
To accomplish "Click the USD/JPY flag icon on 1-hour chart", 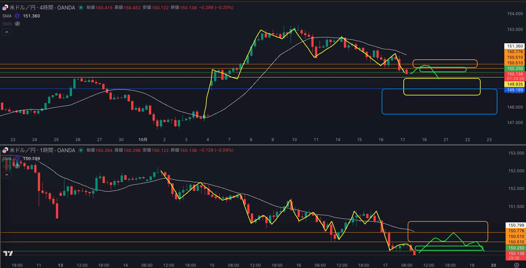I will coord(5,151).
